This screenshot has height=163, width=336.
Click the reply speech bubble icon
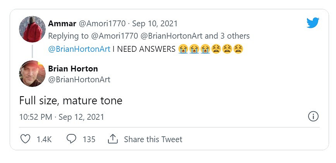click(71, 139)
